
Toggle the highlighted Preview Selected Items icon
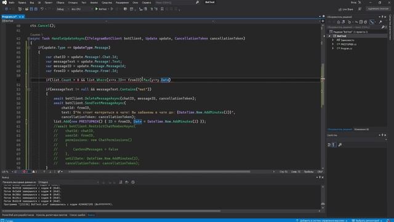click(372, 22)
